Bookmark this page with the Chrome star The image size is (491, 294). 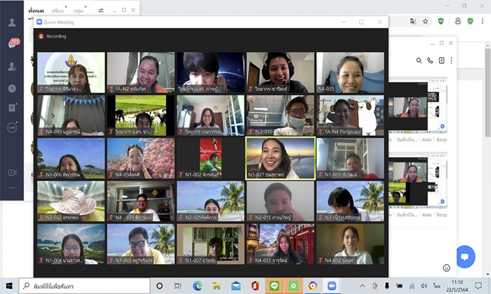point(426,22)
